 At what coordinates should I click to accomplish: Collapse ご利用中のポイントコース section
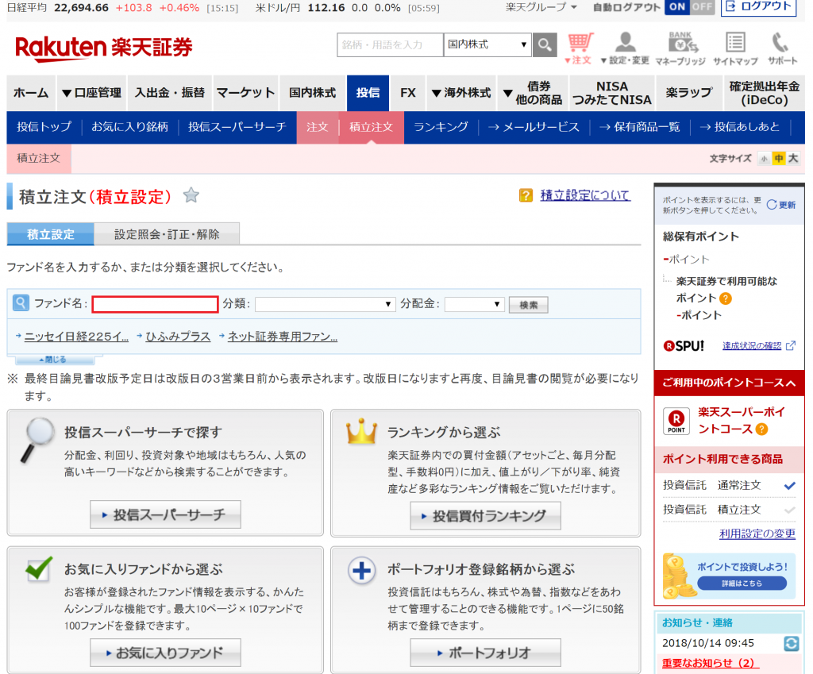[730, 383]
